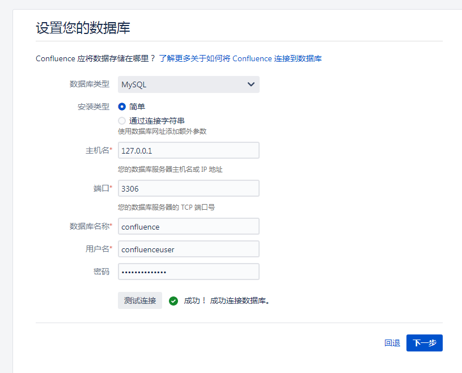462x373 pixels.
Task: Go back using the 回退 link
Action: (x=392, y=343)
